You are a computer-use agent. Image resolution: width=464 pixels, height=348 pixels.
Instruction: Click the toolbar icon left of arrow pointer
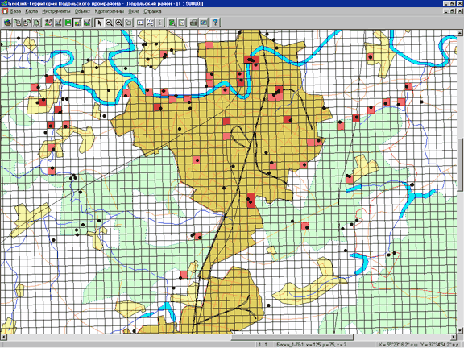(x=87, y=23)
